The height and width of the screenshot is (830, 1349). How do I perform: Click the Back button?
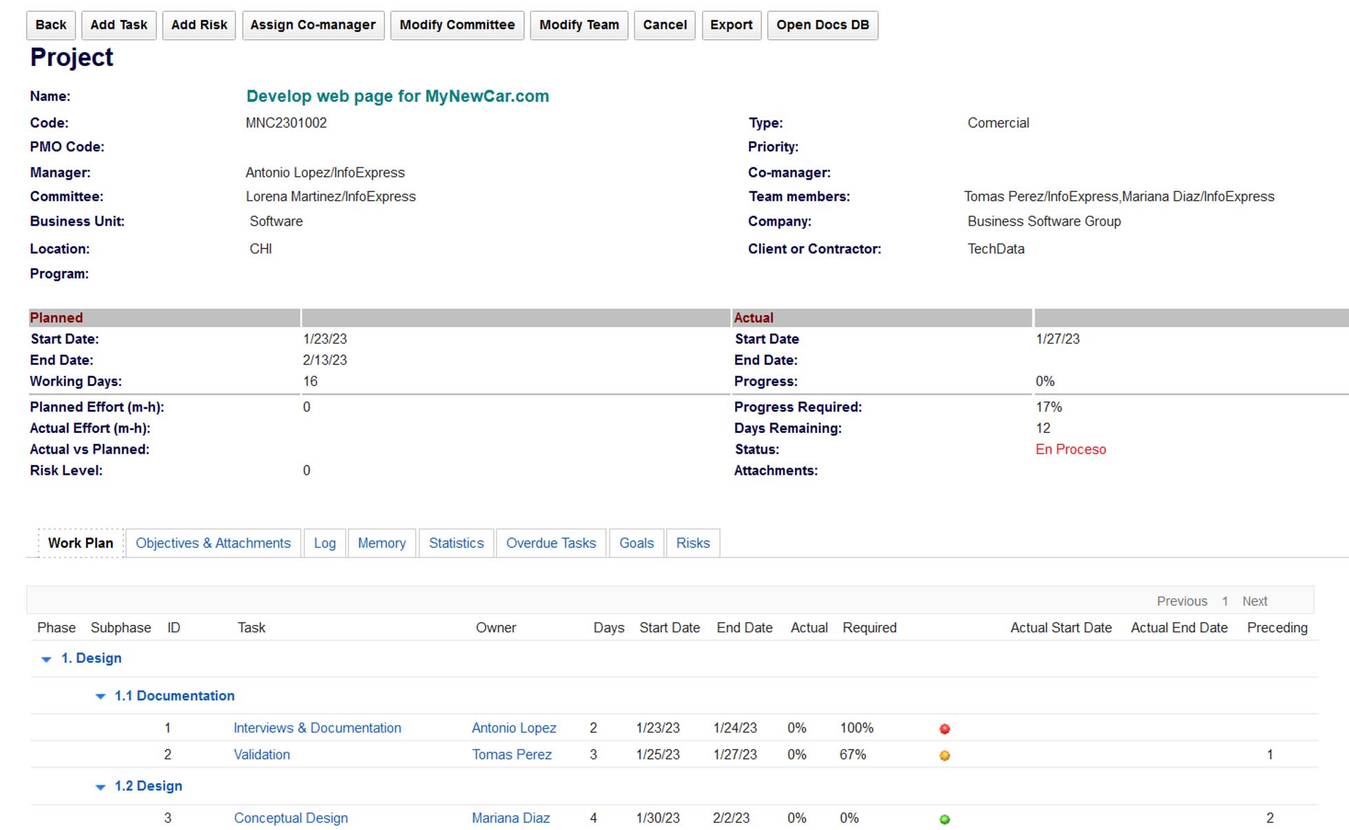pyautogui.click(x=51, y=25)
